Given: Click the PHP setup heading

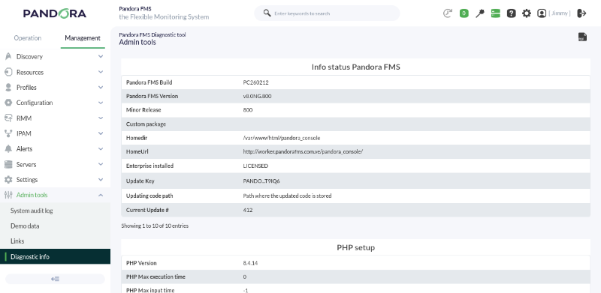Looking at the screenshot, I should click(355, 247).
